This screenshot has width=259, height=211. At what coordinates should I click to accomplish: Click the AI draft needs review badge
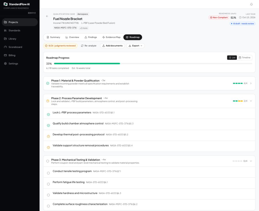(x=242, y=24)
